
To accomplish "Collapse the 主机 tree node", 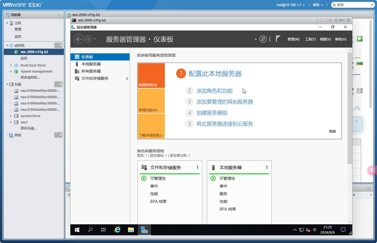I will (7, 23).
